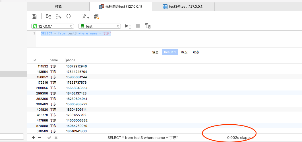Click the 0.002s elapsed status text
The image size is (302, 142).
tap(240, 137)
